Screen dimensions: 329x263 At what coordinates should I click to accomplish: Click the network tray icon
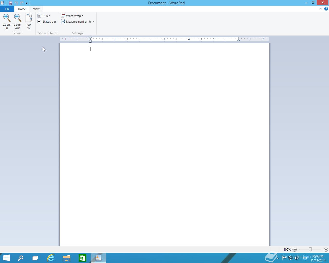[x=290, y=258]
